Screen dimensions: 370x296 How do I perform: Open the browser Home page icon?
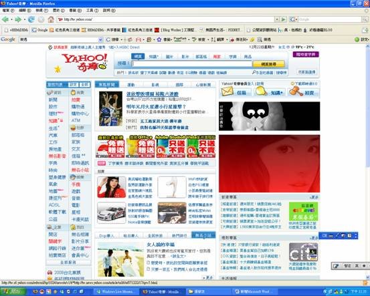(51, 19)
